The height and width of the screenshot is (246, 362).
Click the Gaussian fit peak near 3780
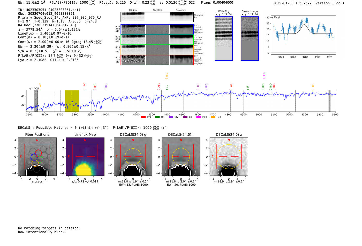pyautogui.click(x=305, y=25)
